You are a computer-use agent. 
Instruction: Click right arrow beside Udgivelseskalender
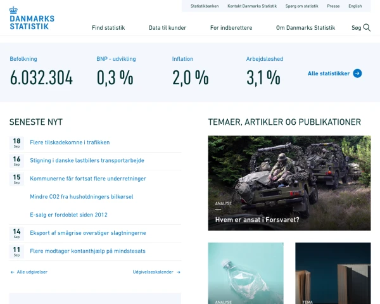179,272
